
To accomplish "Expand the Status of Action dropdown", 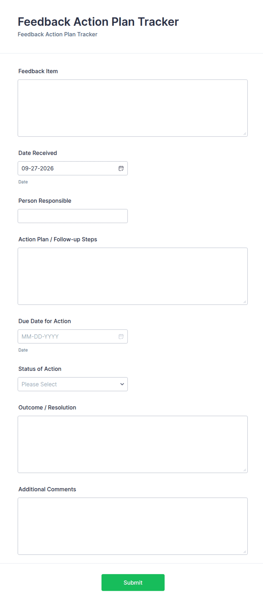I will point(73,384).
